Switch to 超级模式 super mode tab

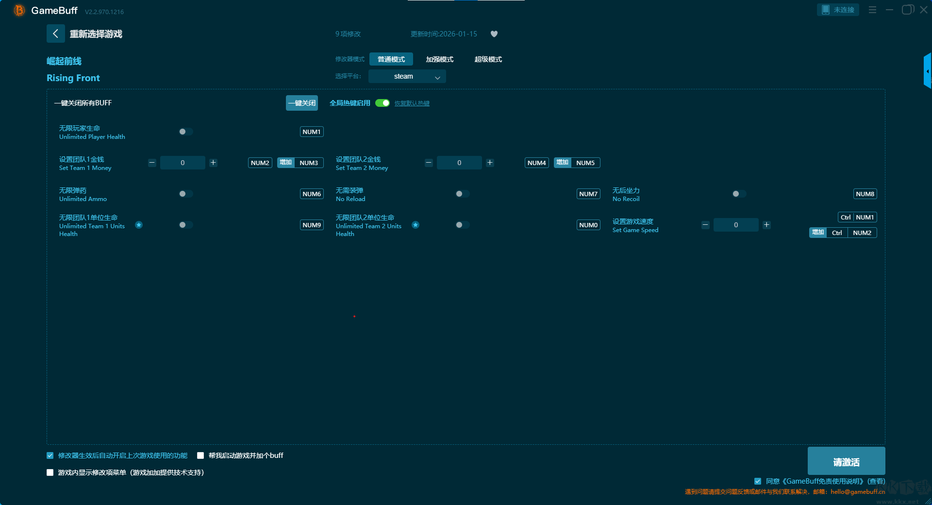coord(488,59)
